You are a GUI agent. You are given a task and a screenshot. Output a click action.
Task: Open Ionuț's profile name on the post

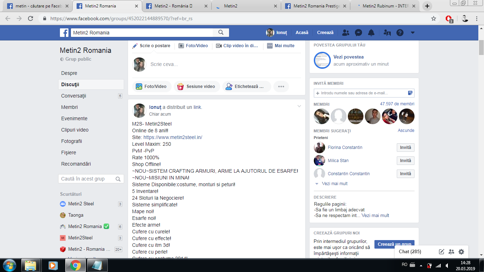(x=155, y=107)
